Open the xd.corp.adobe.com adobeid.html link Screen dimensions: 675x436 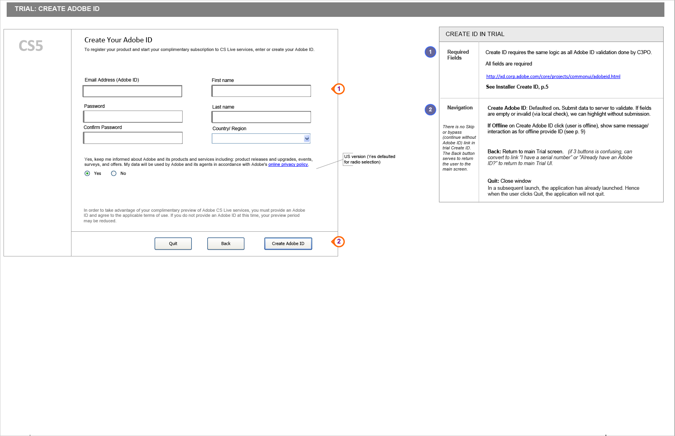(x=553, y=76)
